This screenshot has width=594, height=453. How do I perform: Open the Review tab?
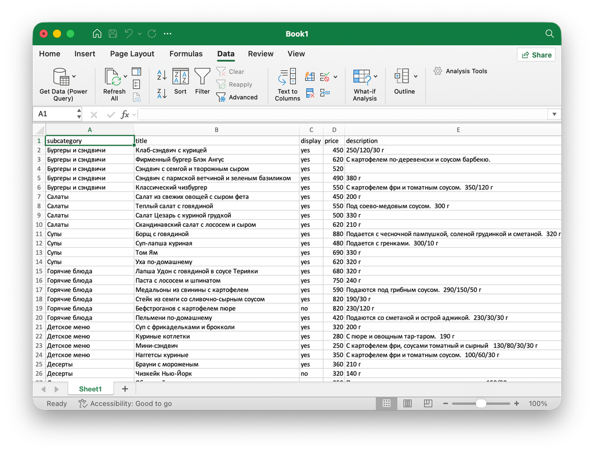point(260,54)
